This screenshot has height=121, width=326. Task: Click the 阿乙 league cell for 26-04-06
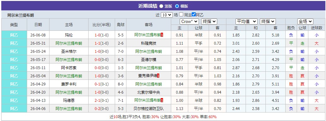(x=14, y=108)
